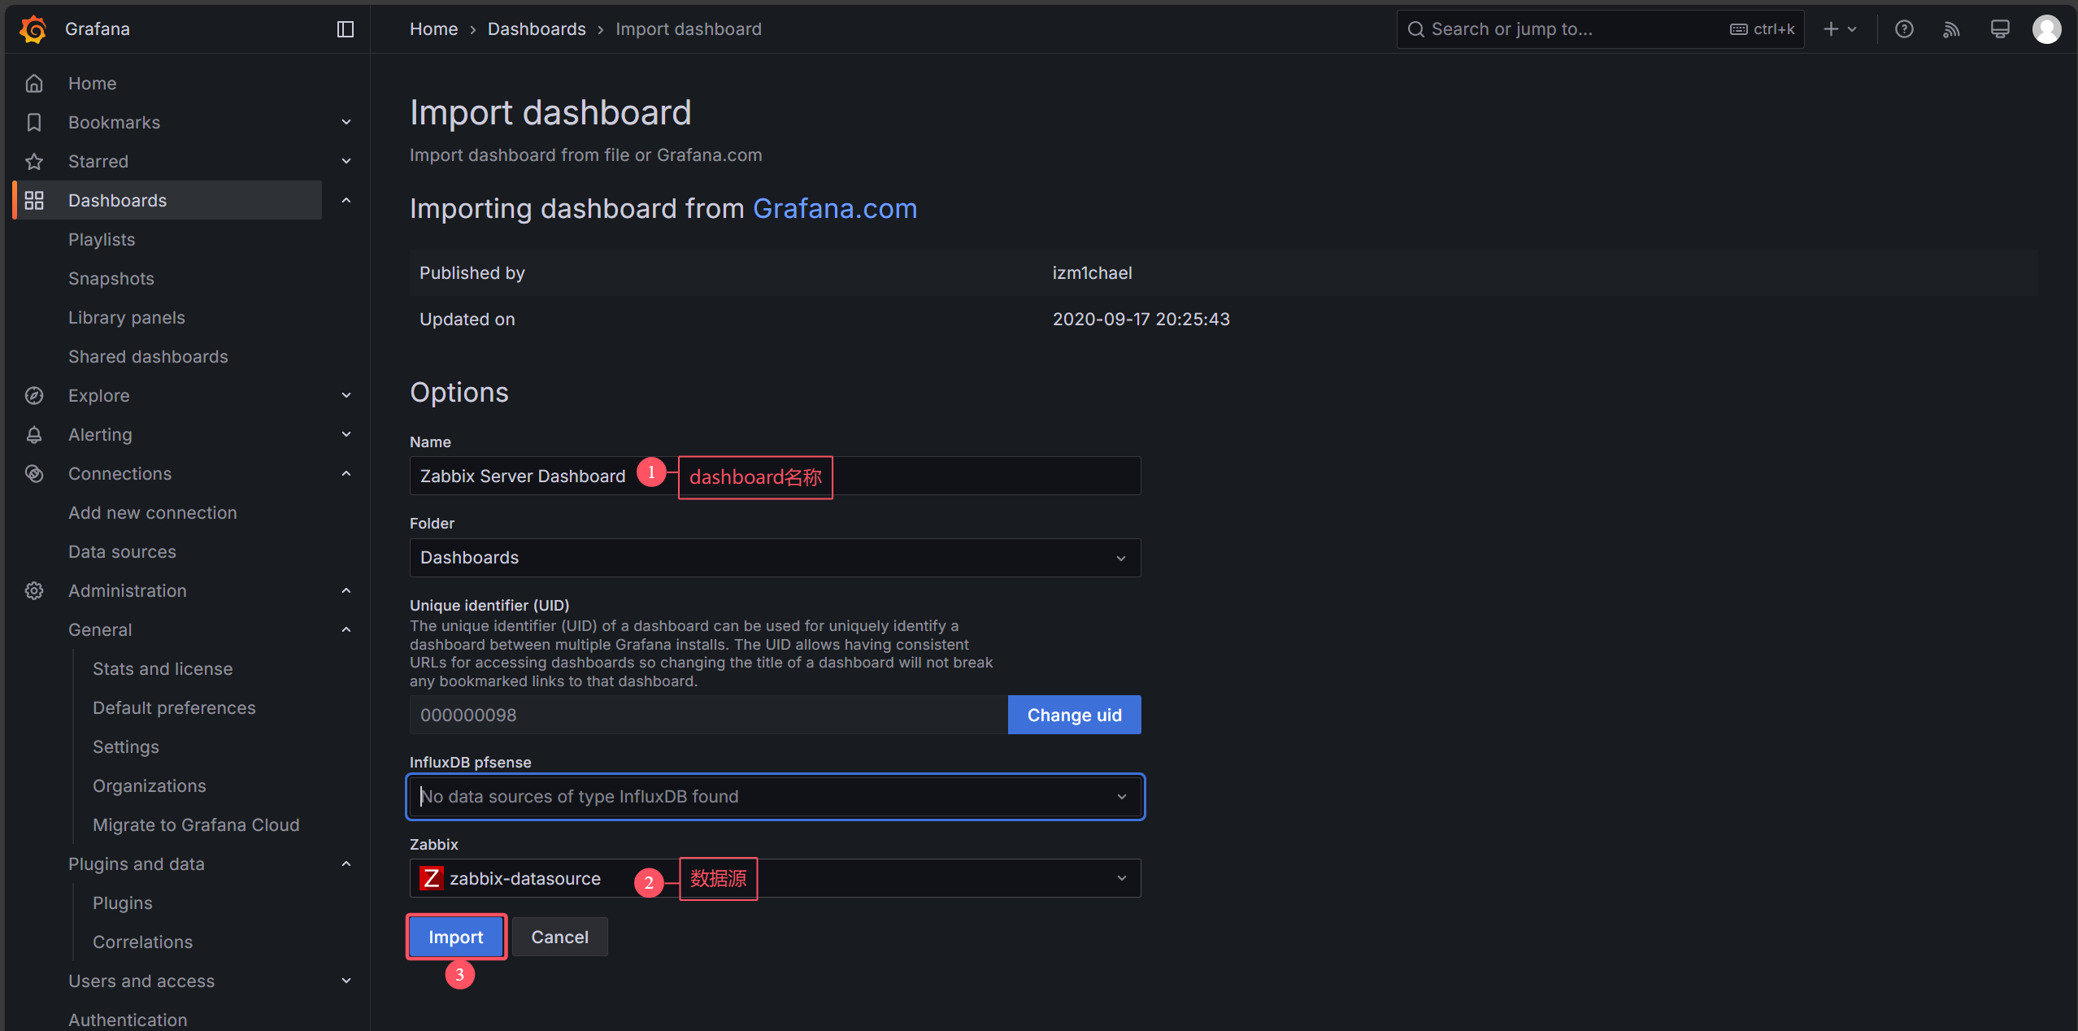Click the date 2020-09-17 20:25:43
The width and height of the screenshot is (2078, 1031).
pyautogui.click(x=1141, y=320)
